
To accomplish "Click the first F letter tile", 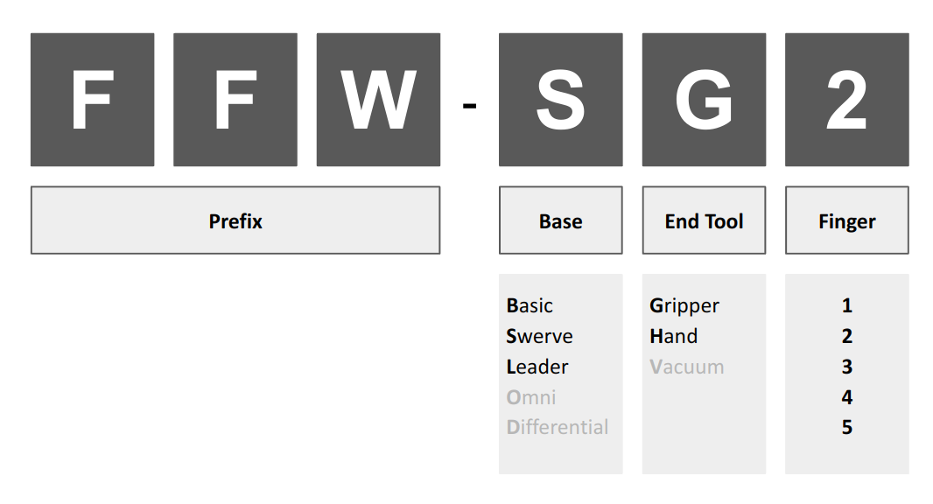I will click(x=92, y=100).
